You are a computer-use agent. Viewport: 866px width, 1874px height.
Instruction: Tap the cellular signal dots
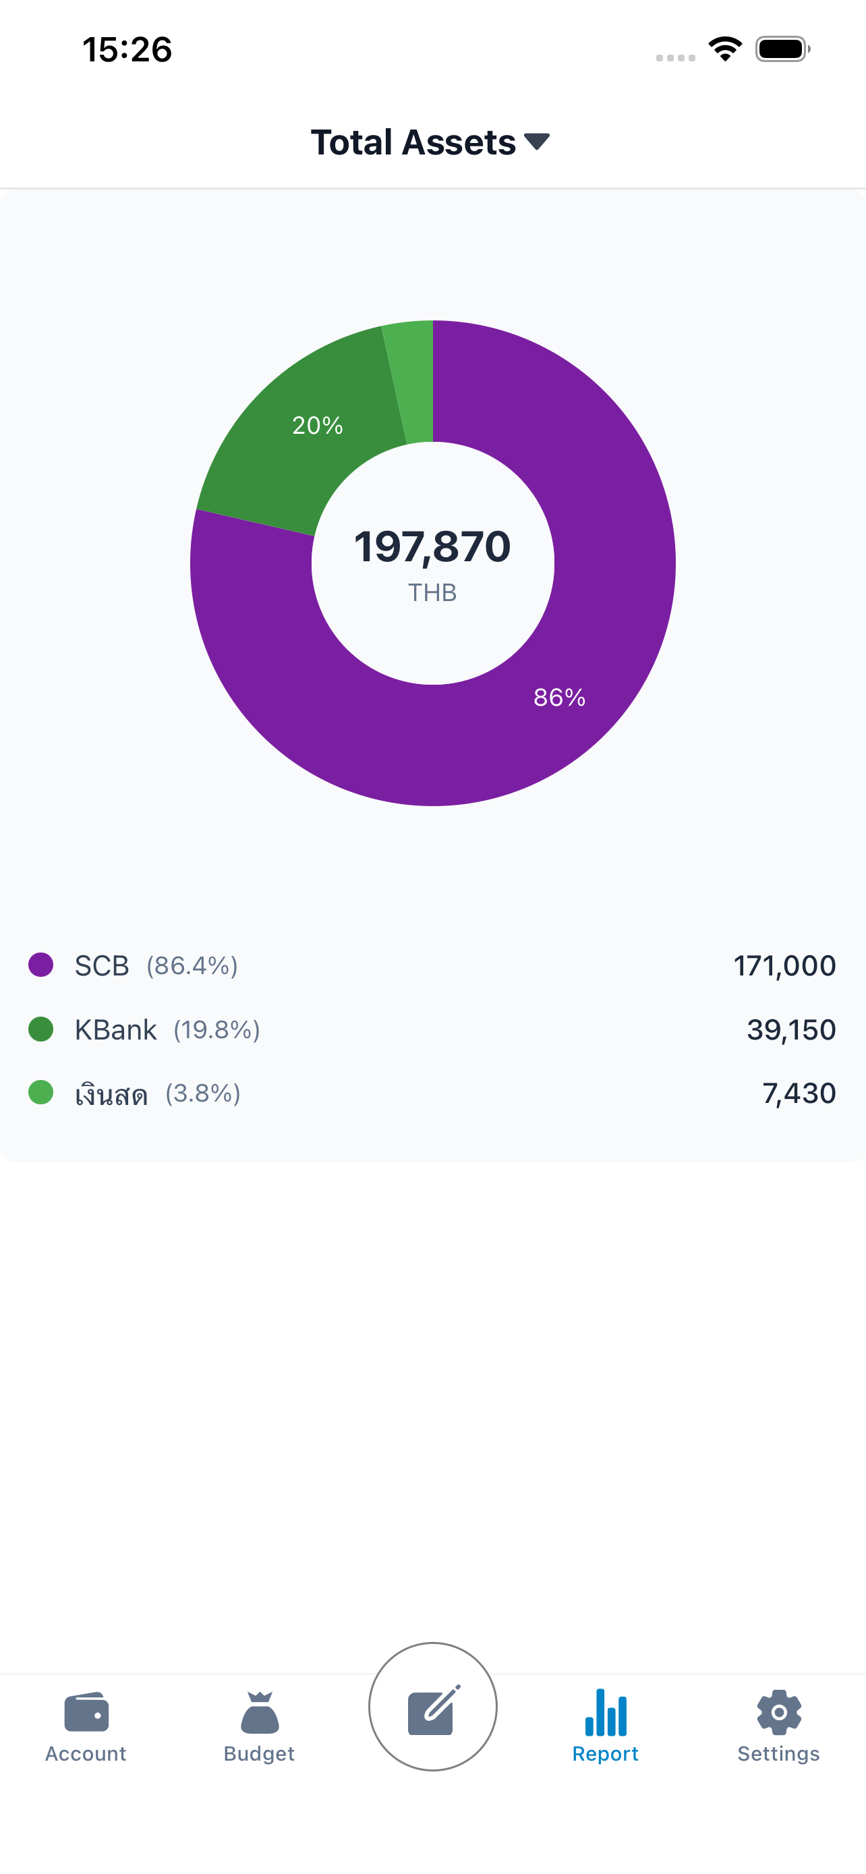[676, 57]
